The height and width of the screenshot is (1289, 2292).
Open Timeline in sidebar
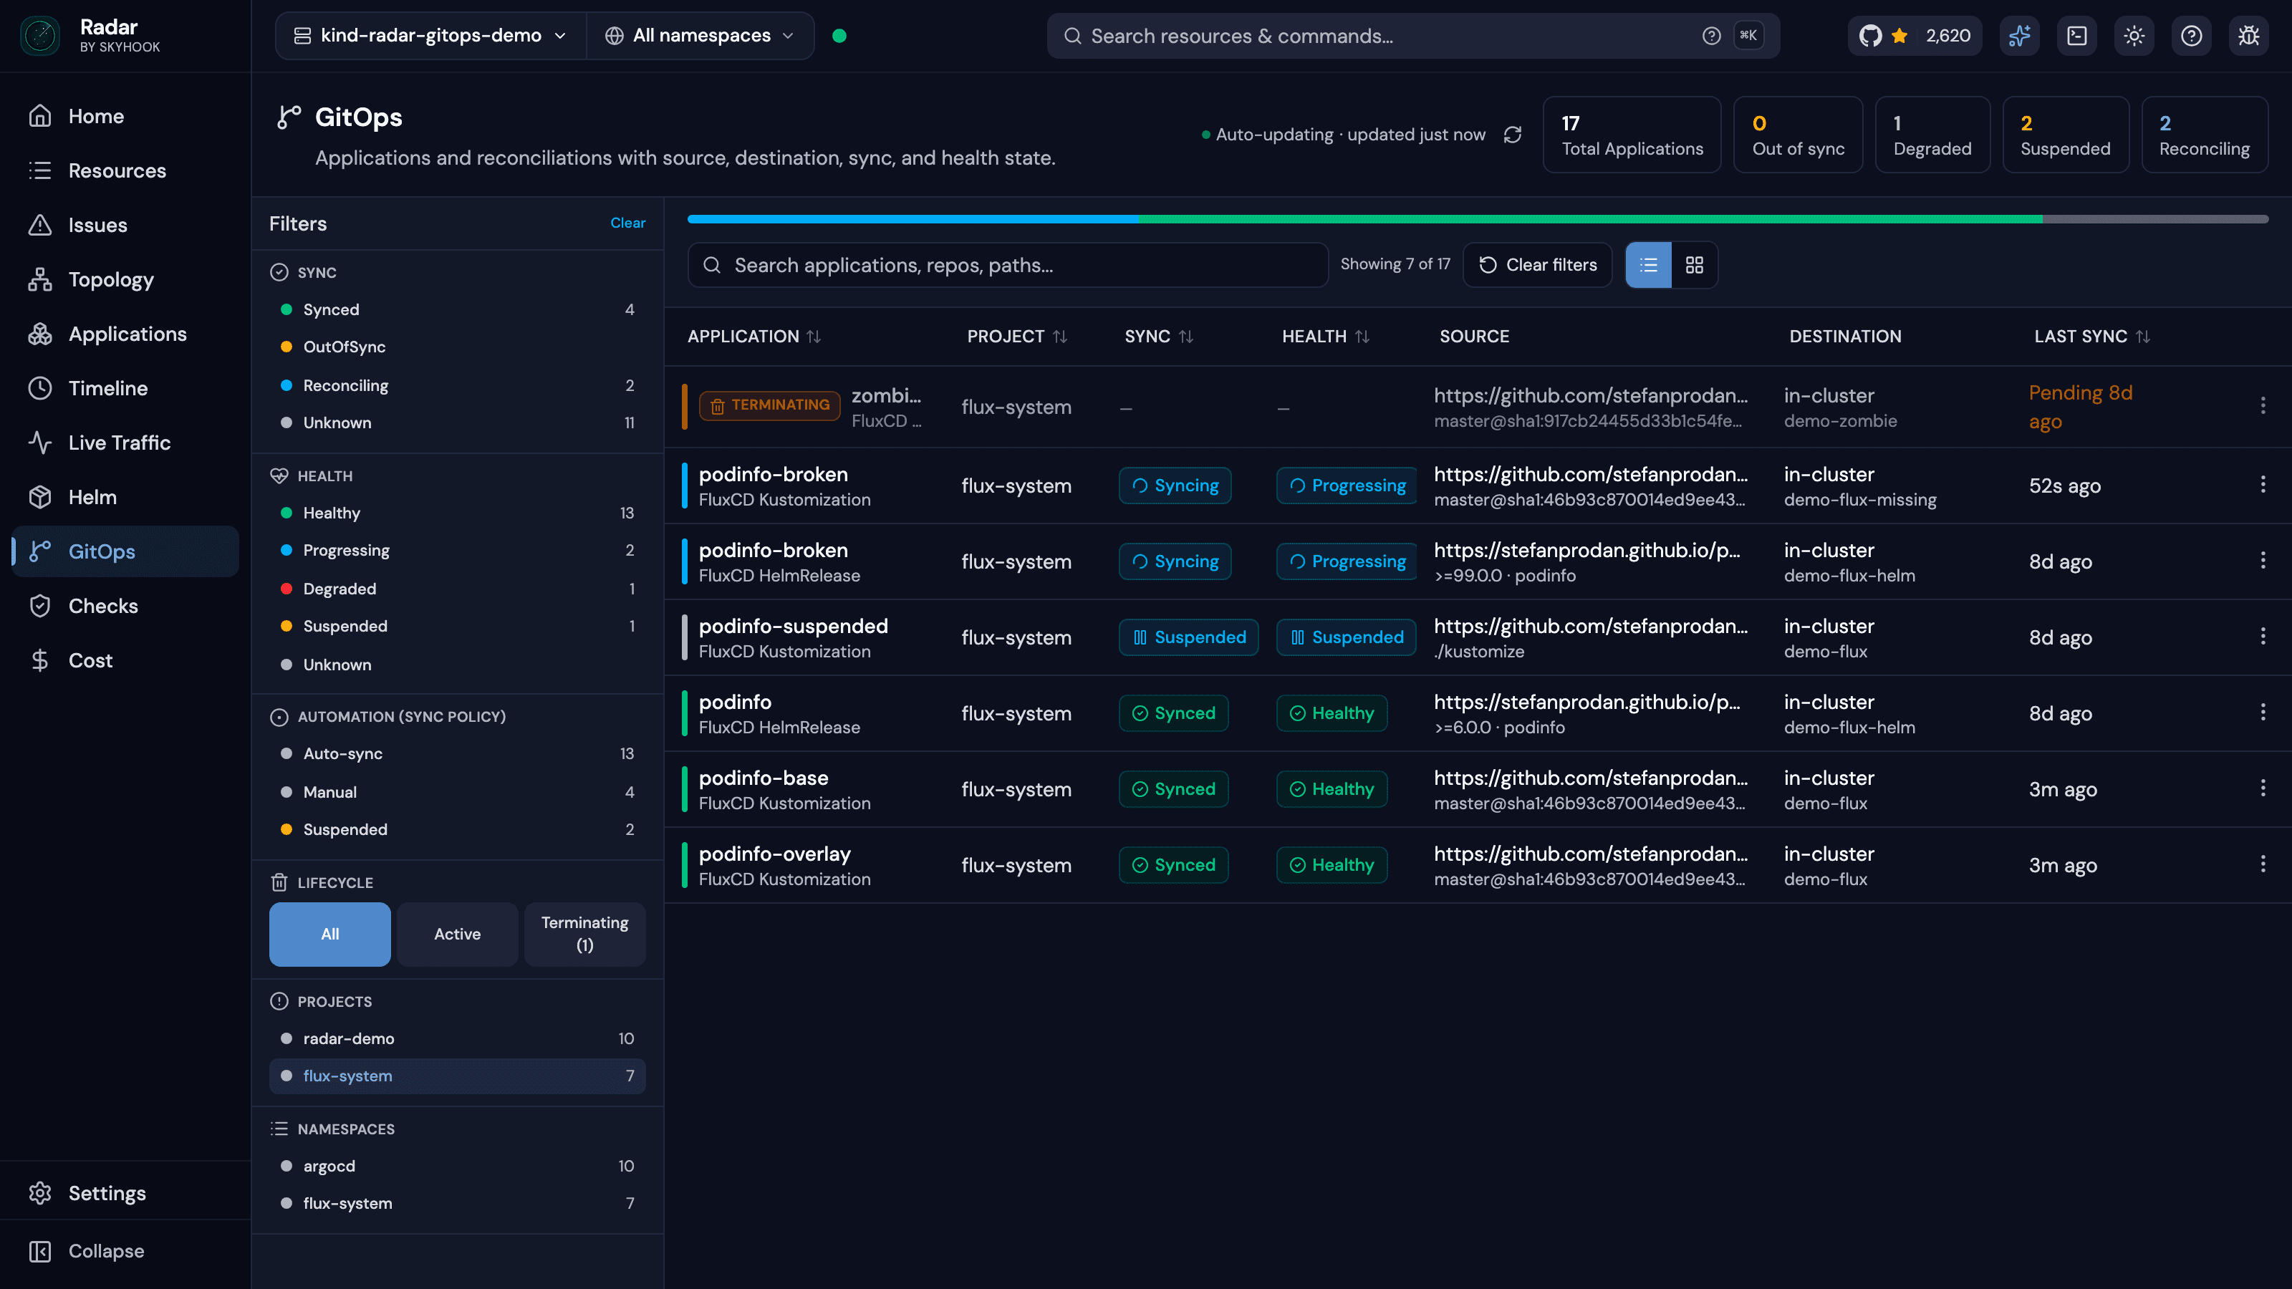(x=125, y=389)
